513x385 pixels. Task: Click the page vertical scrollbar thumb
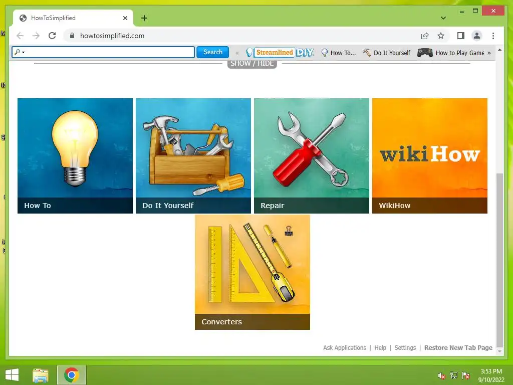pos(499,259)
